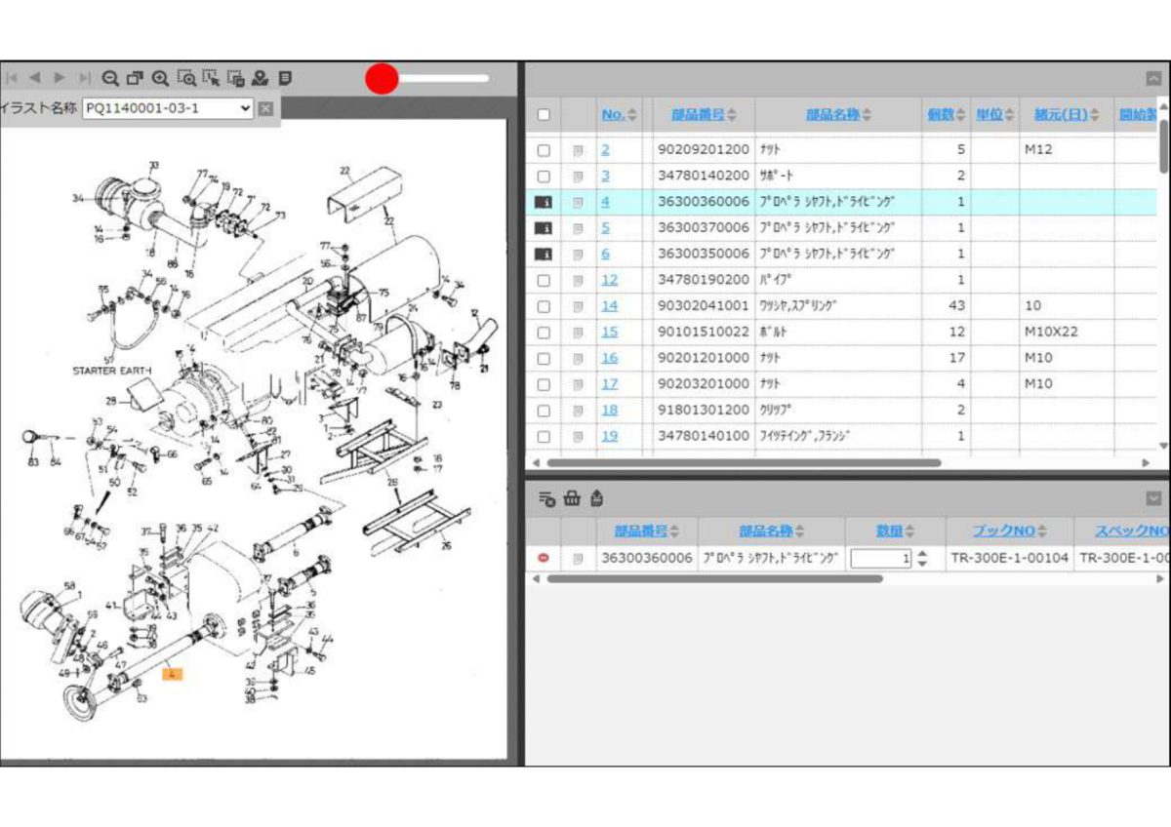Image resolution: width=1171 pixels, height=827 pixels.
Task: Click the stamp-shaped toolbar icon
Action: point(260,78)
